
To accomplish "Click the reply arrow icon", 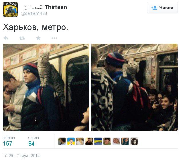I will (x=6, y=38).
